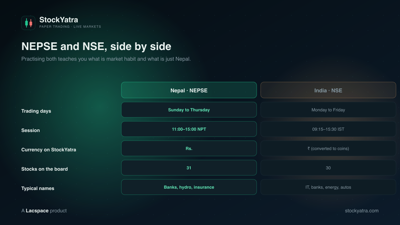The width and height of the screenshot is (400, 225).
Task: Click the StockYatra candlestick logo icon
Action: (28, 23)
